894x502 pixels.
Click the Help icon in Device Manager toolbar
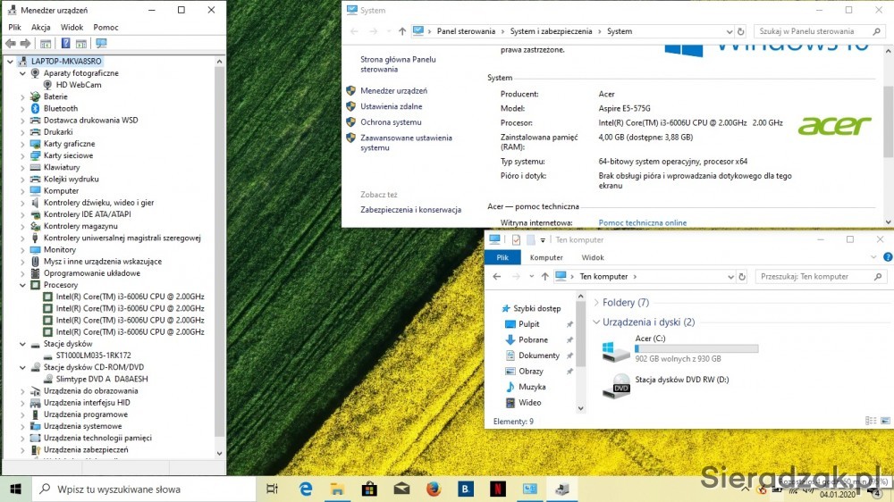[65, 43]
